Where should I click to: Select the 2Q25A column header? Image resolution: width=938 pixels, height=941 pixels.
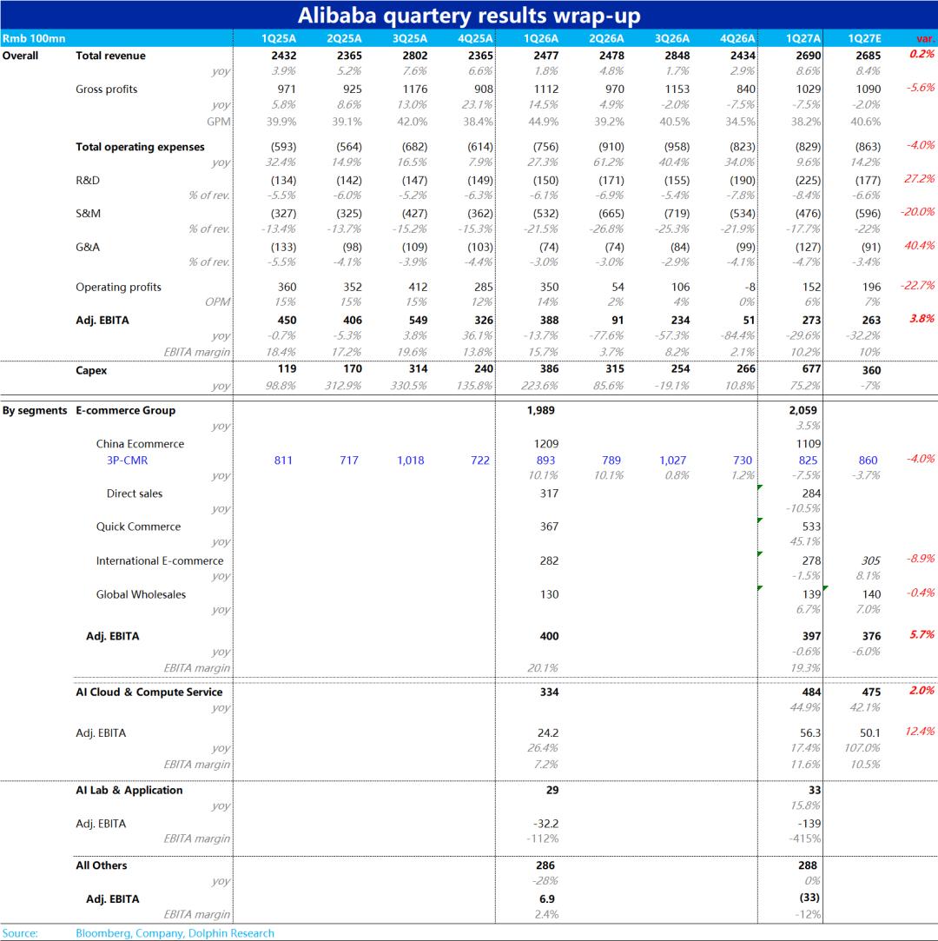tap(344, 38)
